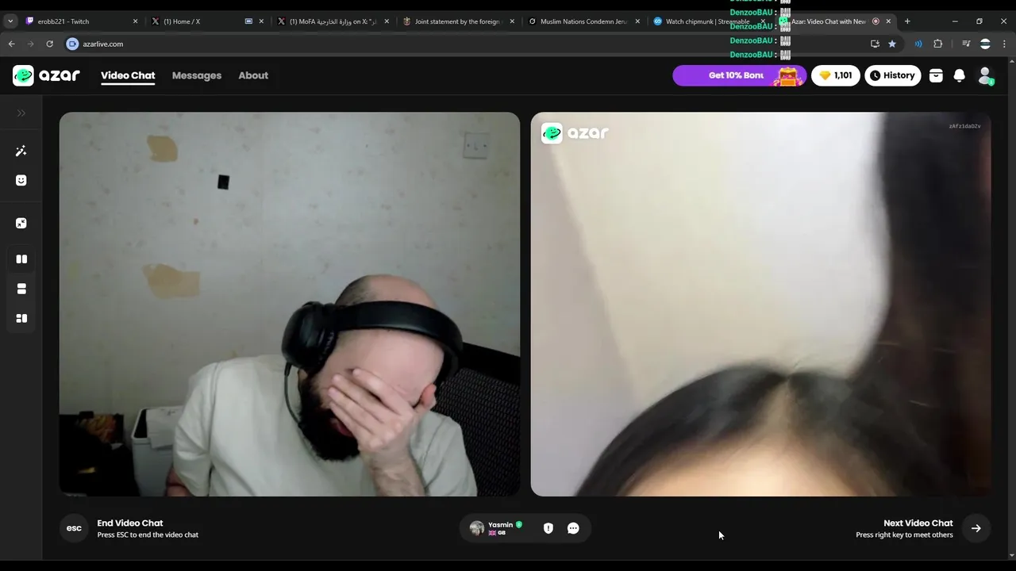Open the media control icon in toolbar

[966, 44]
